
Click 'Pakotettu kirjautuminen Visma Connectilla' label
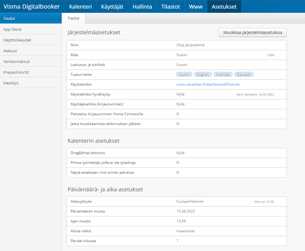[x=107, y=114]
